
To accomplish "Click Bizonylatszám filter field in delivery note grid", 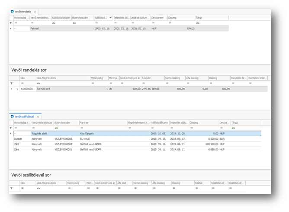I will click(66, 128).
